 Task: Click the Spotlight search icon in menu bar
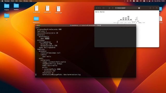click(x=147, y=1)
